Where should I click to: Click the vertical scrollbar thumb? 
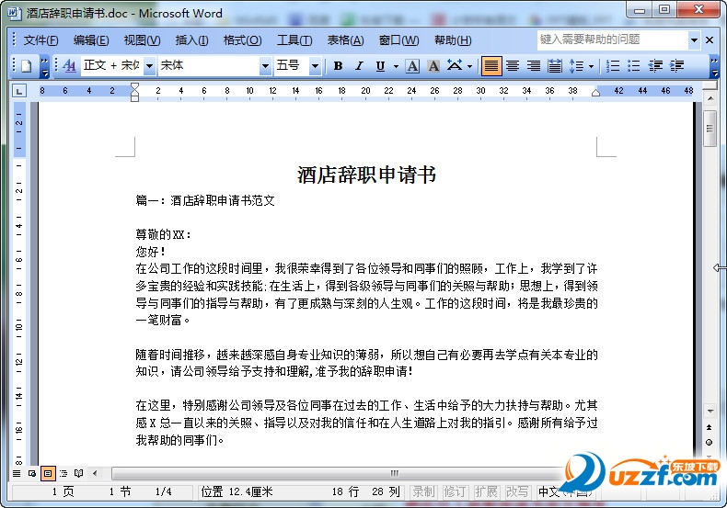pos(710,129)
